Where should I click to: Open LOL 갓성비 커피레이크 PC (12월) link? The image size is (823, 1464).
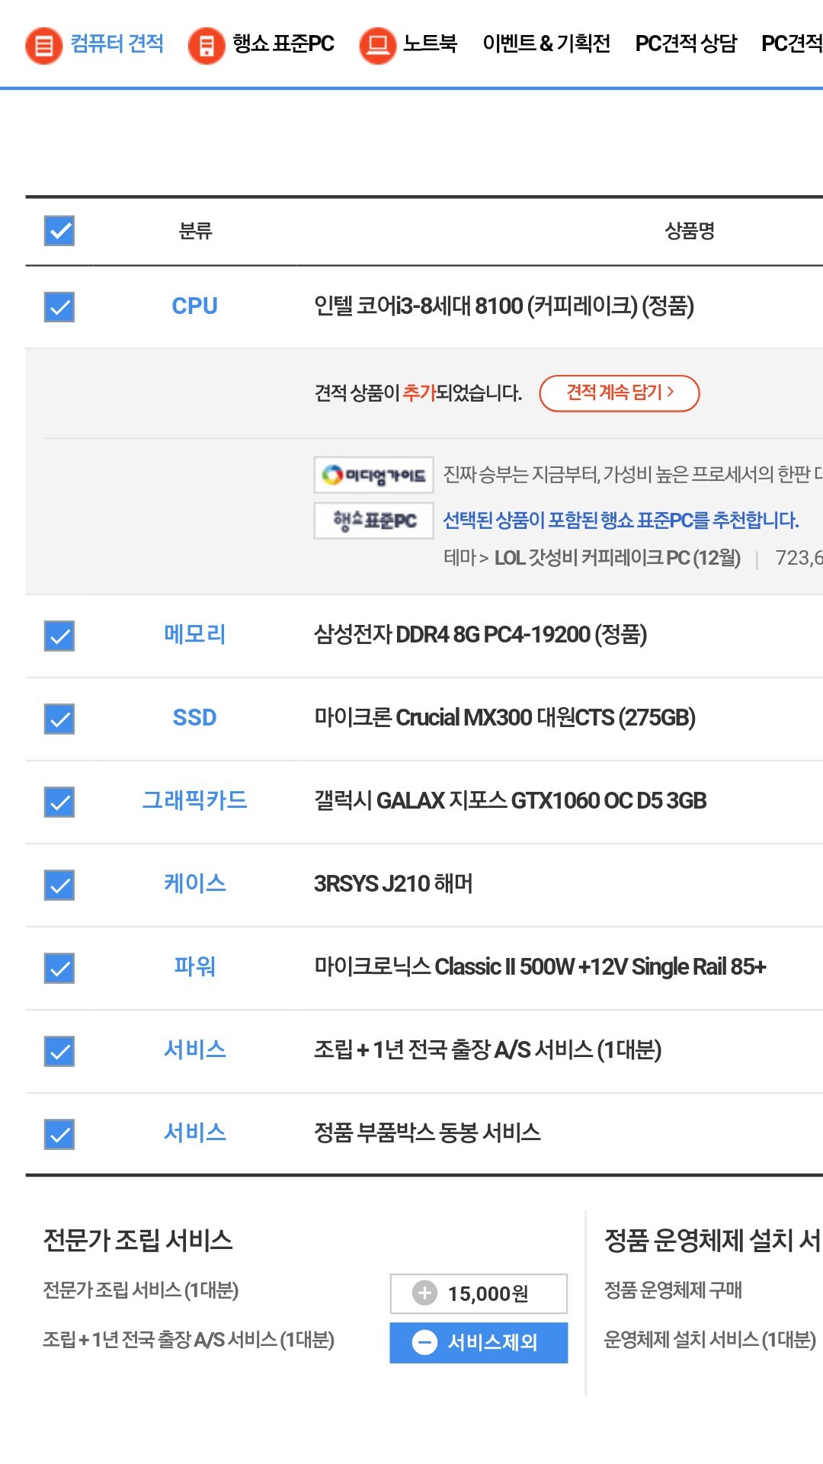[x=617, y=558]
